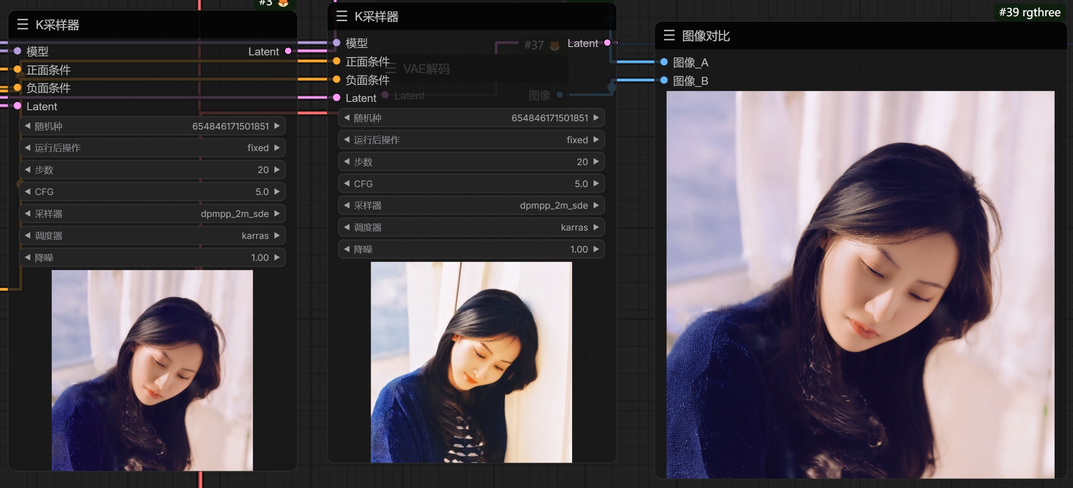
Task: Open 调度器 karras dropdown in middle K采样器
Action: 471,227
